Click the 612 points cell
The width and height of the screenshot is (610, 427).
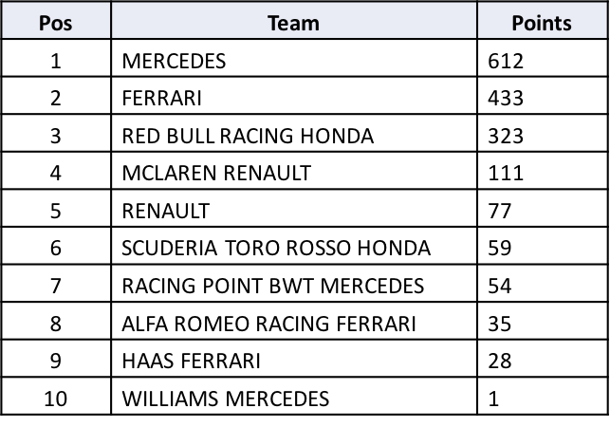click(543, 58)
